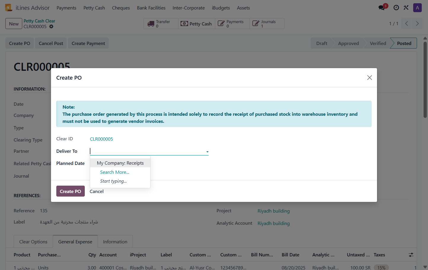Viewport: 428px width, 270px height.
Task: Open the Payments menu
Action: 66,8
